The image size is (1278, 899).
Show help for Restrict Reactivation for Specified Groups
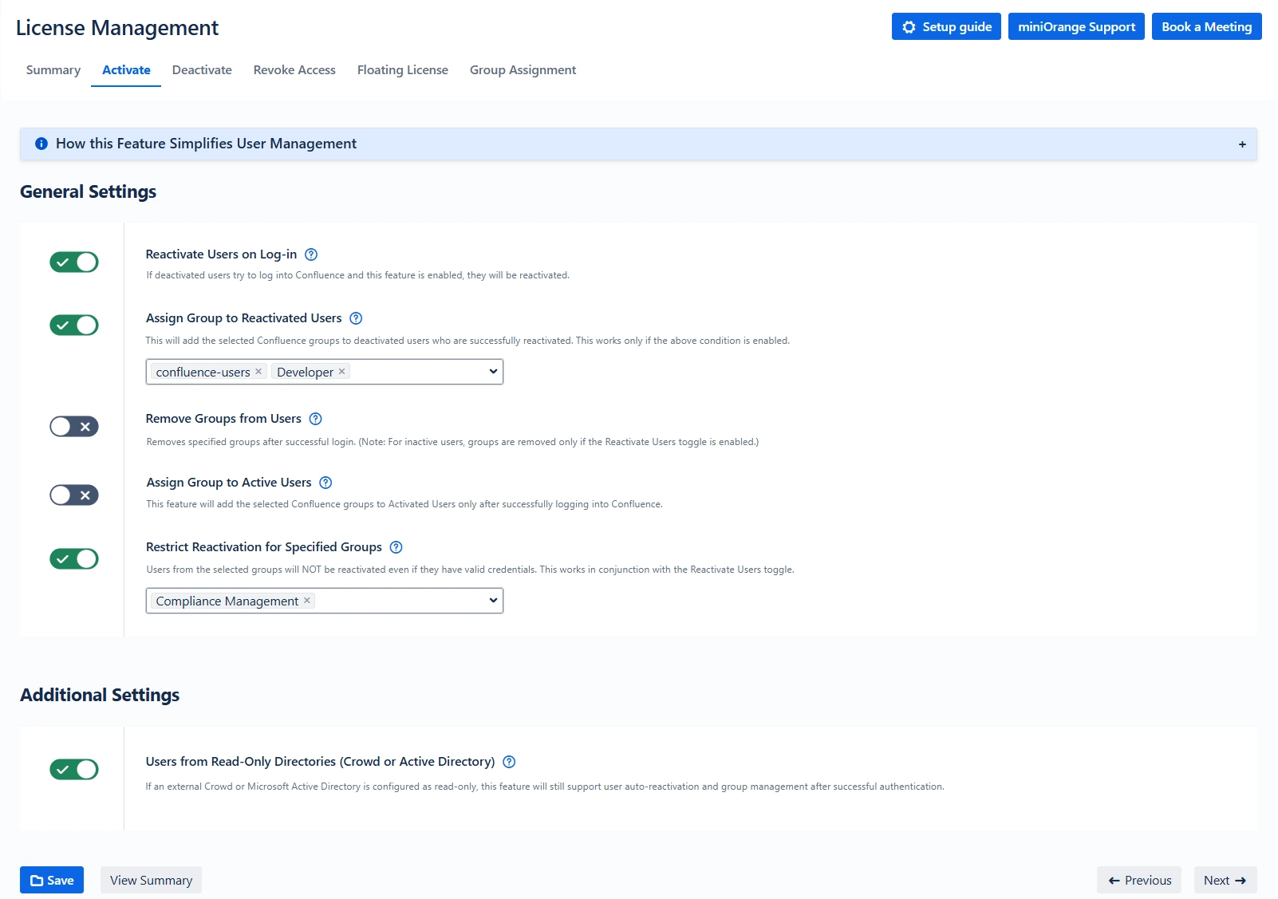(x=396, y=547)
